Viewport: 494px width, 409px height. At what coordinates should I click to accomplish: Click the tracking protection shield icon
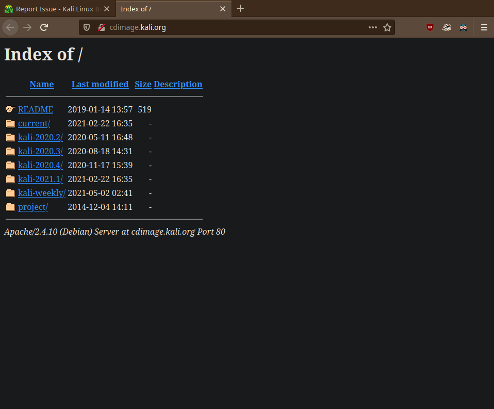pyautogui.click(x=87, y=27)
